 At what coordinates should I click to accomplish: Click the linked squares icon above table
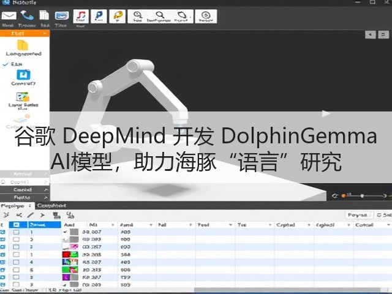[x=70, y=215]
